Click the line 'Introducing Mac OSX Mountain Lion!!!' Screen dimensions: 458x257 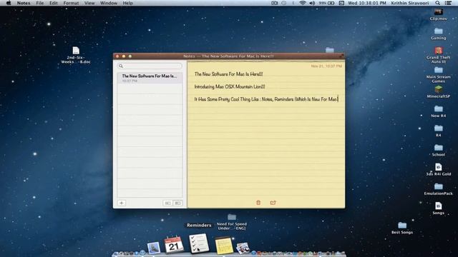click(230, 86)
